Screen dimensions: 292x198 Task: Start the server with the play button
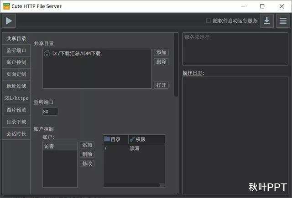click(x=9, y=21)
